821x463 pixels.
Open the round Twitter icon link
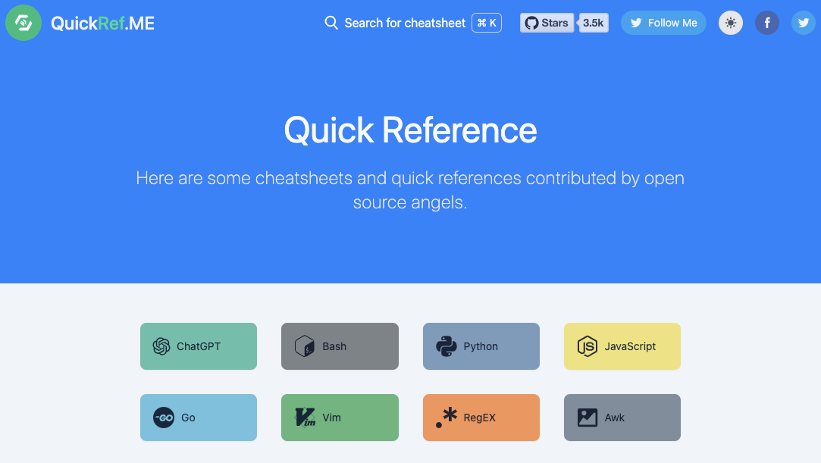tap(804, 23)
